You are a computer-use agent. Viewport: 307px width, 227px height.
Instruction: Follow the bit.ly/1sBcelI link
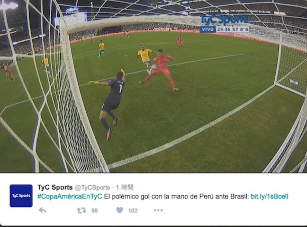269,196
